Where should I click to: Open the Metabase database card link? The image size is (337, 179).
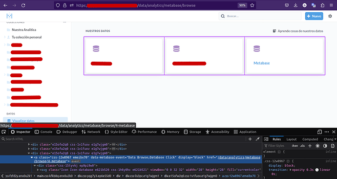pos(285,56)
